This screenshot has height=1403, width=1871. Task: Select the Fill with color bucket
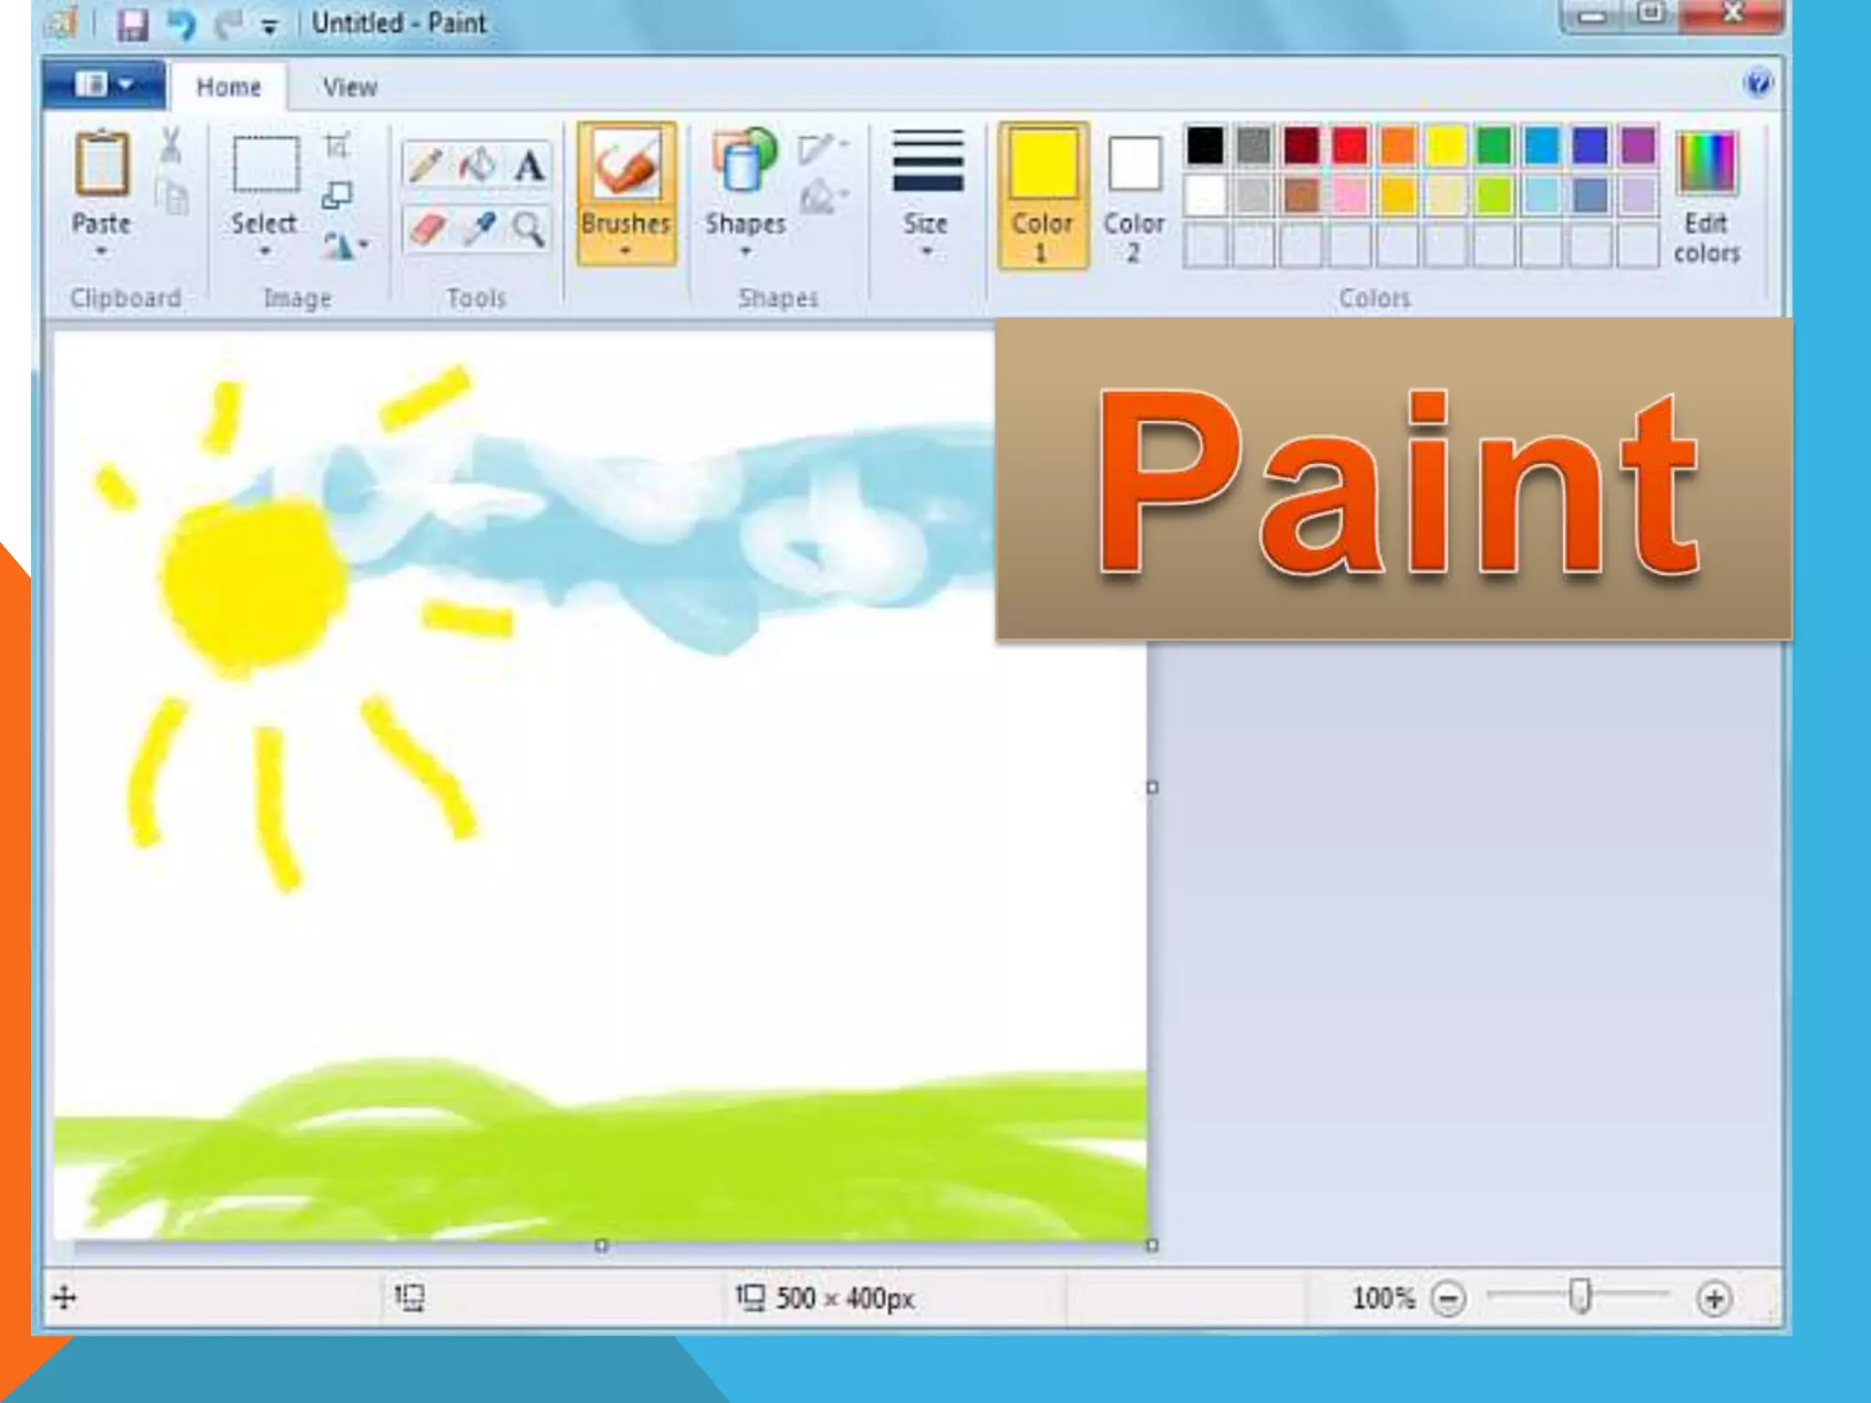(x=477, y=165)
